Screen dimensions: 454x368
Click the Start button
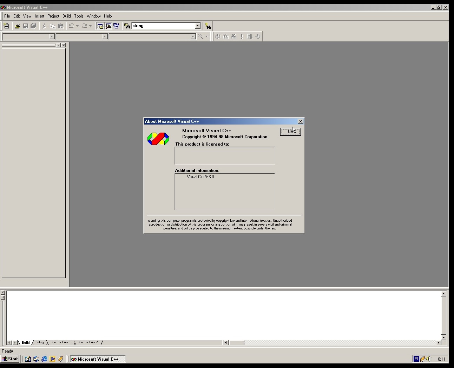10,359
